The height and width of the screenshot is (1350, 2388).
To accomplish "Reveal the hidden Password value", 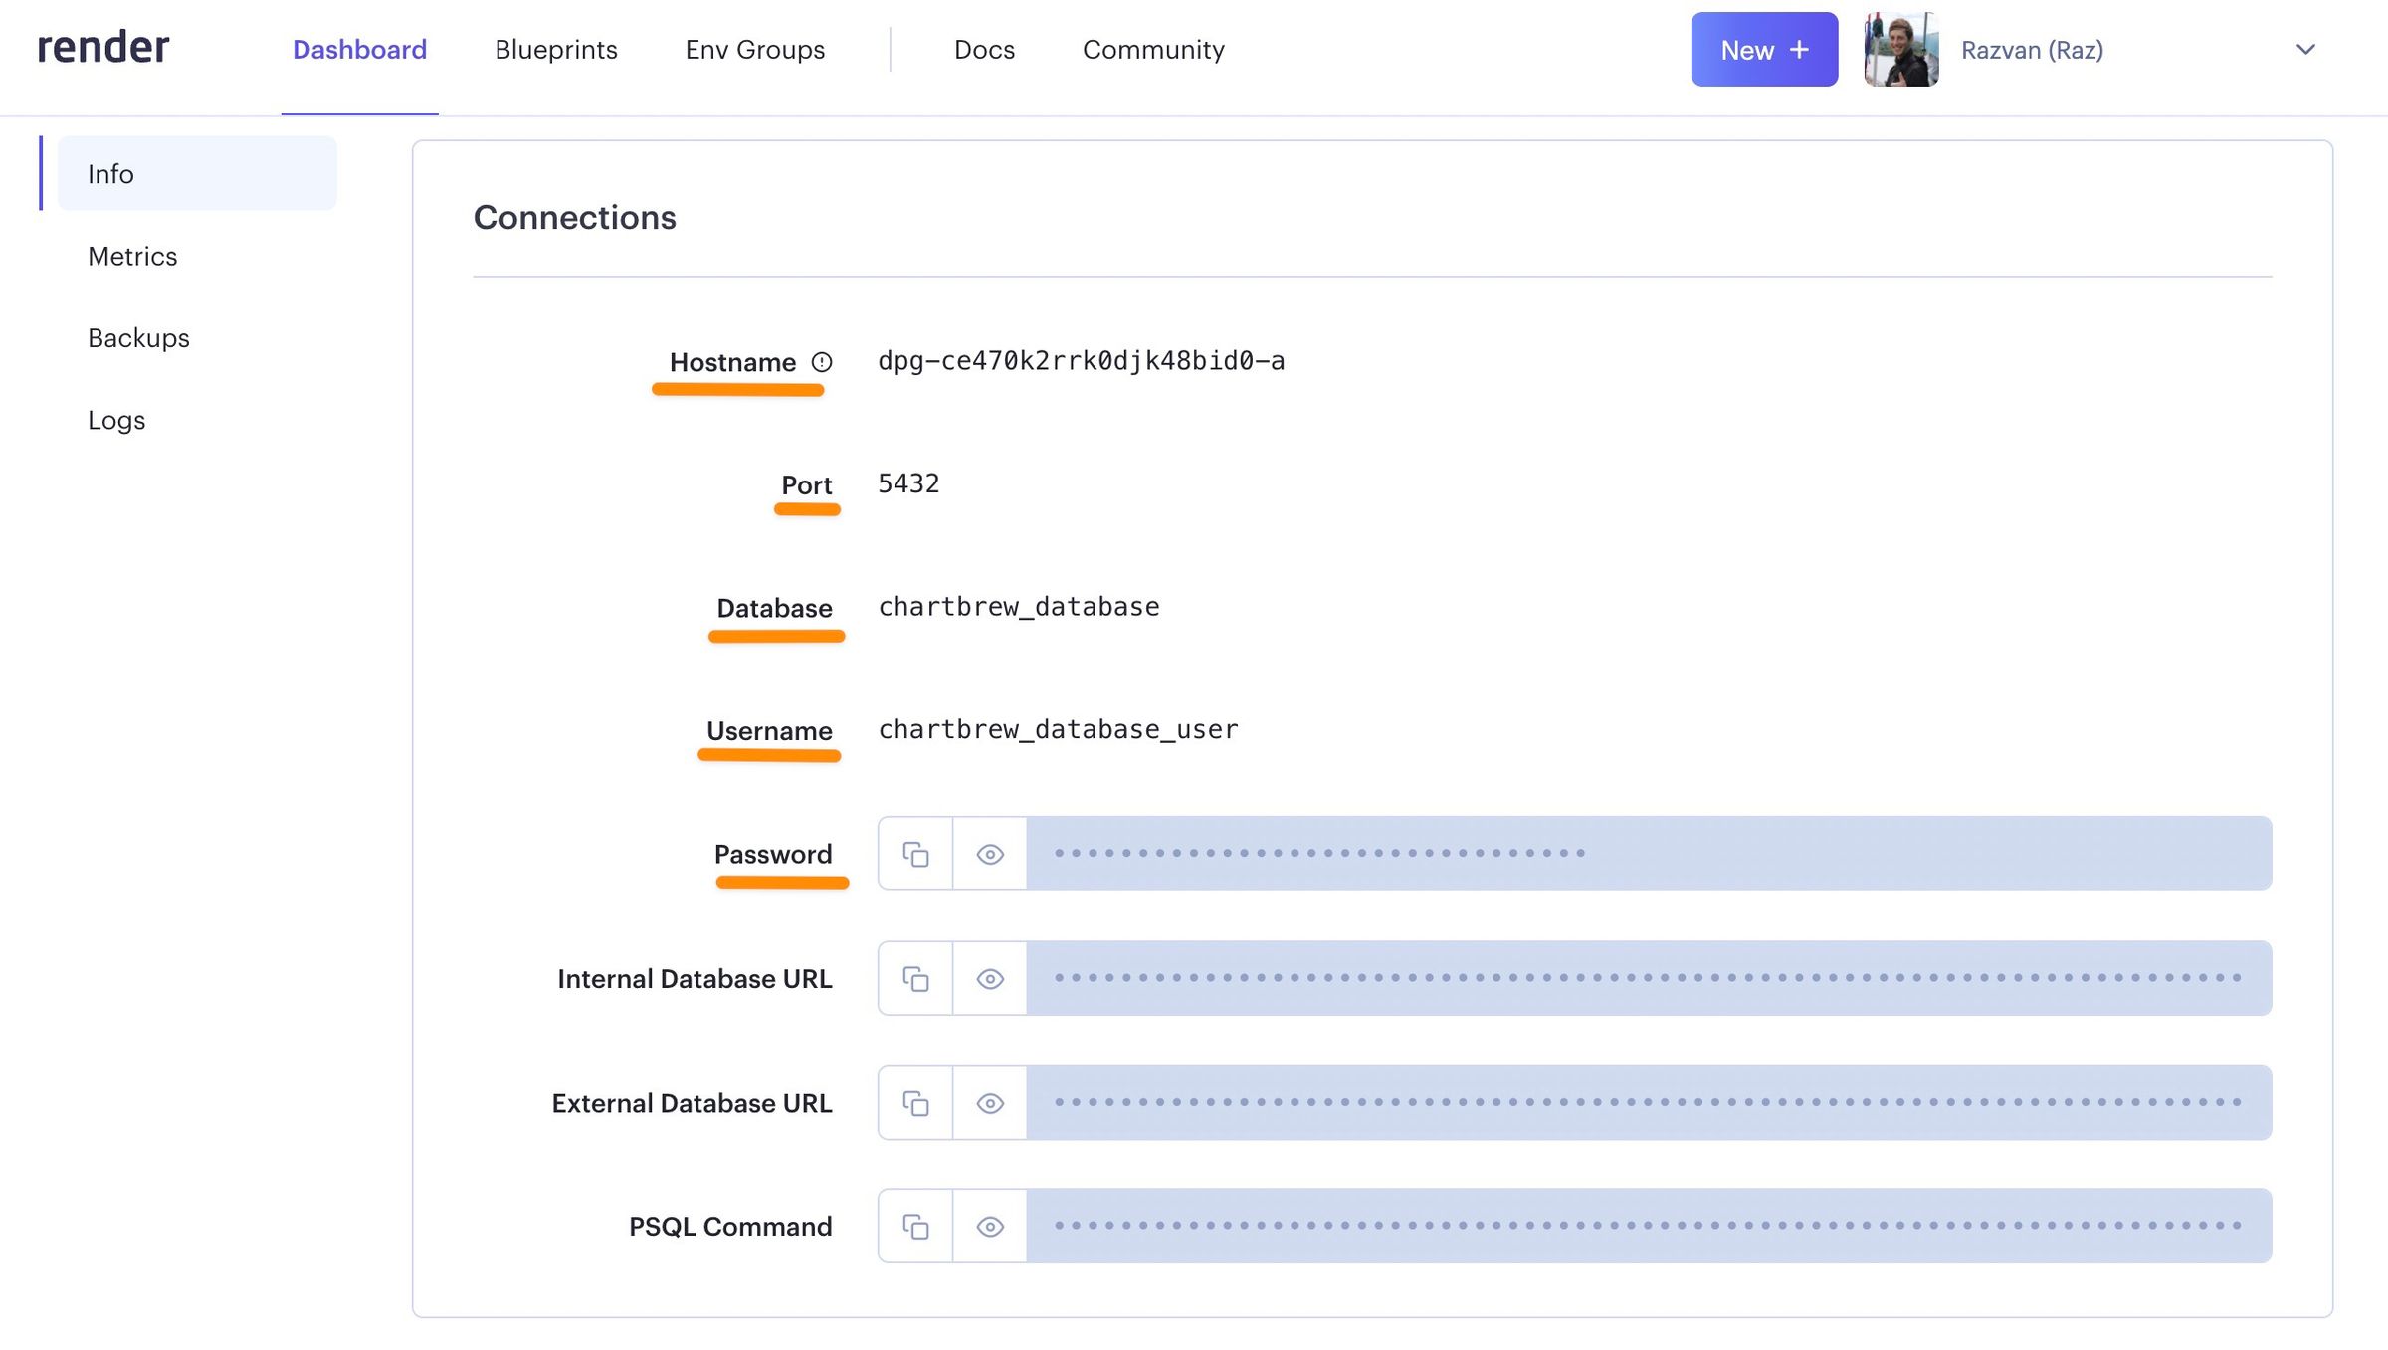I will [x=989, y=853].
